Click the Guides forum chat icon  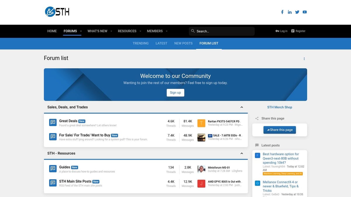(x=53, y=169)
